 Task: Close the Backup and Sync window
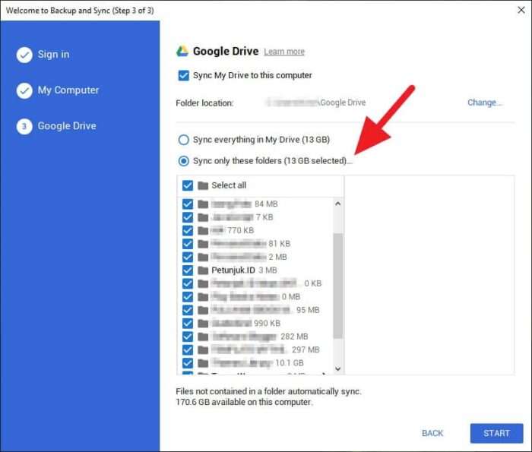click(x=521, y=10)
